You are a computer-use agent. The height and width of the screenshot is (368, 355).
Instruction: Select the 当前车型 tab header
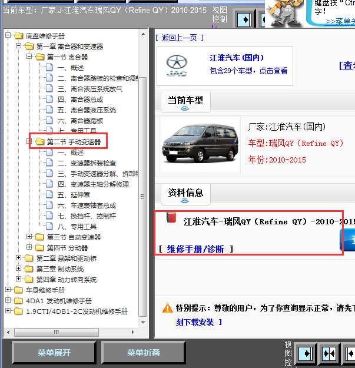click(185, 102)
